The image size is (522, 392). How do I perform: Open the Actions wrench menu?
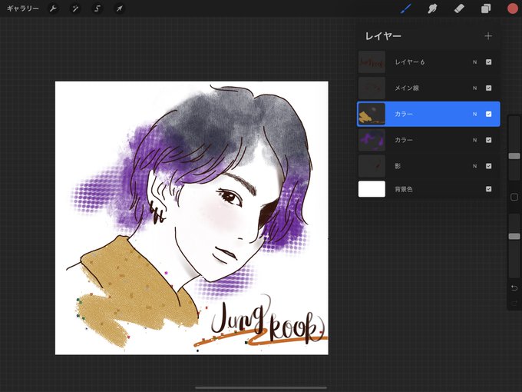[x=53, y=8]
